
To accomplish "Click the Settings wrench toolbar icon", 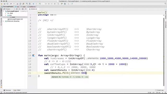I will [62, 4].
